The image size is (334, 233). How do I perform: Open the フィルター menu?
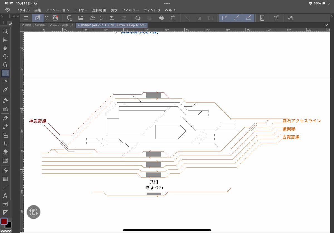[x=130, y=10]
